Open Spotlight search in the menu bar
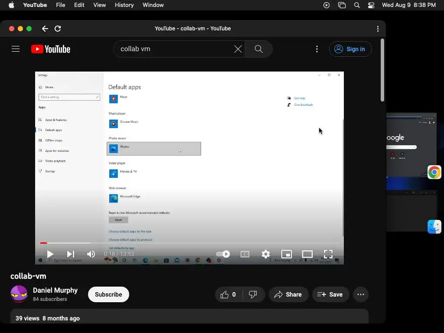 point(357,5)
